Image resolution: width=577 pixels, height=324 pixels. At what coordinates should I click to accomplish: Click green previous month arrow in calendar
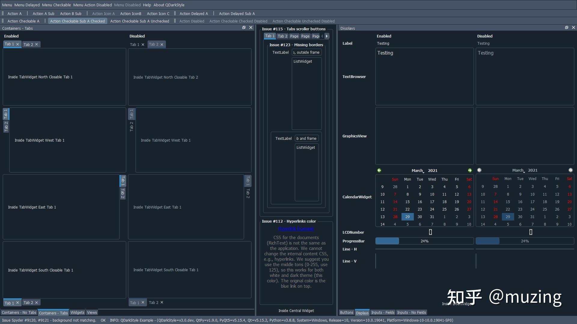click(x=379, y=170)
